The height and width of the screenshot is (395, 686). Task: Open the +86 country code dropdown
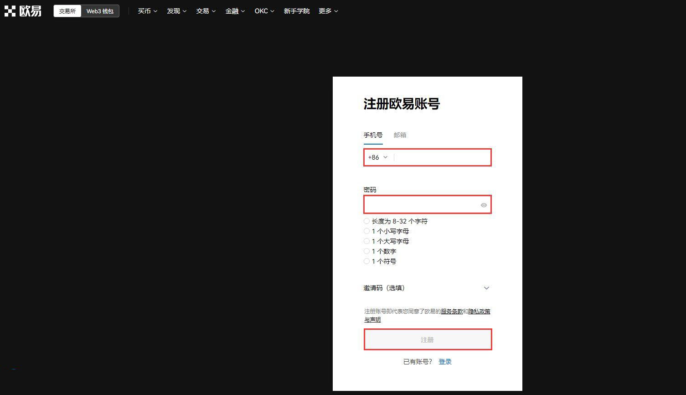(x=378, y=157)
